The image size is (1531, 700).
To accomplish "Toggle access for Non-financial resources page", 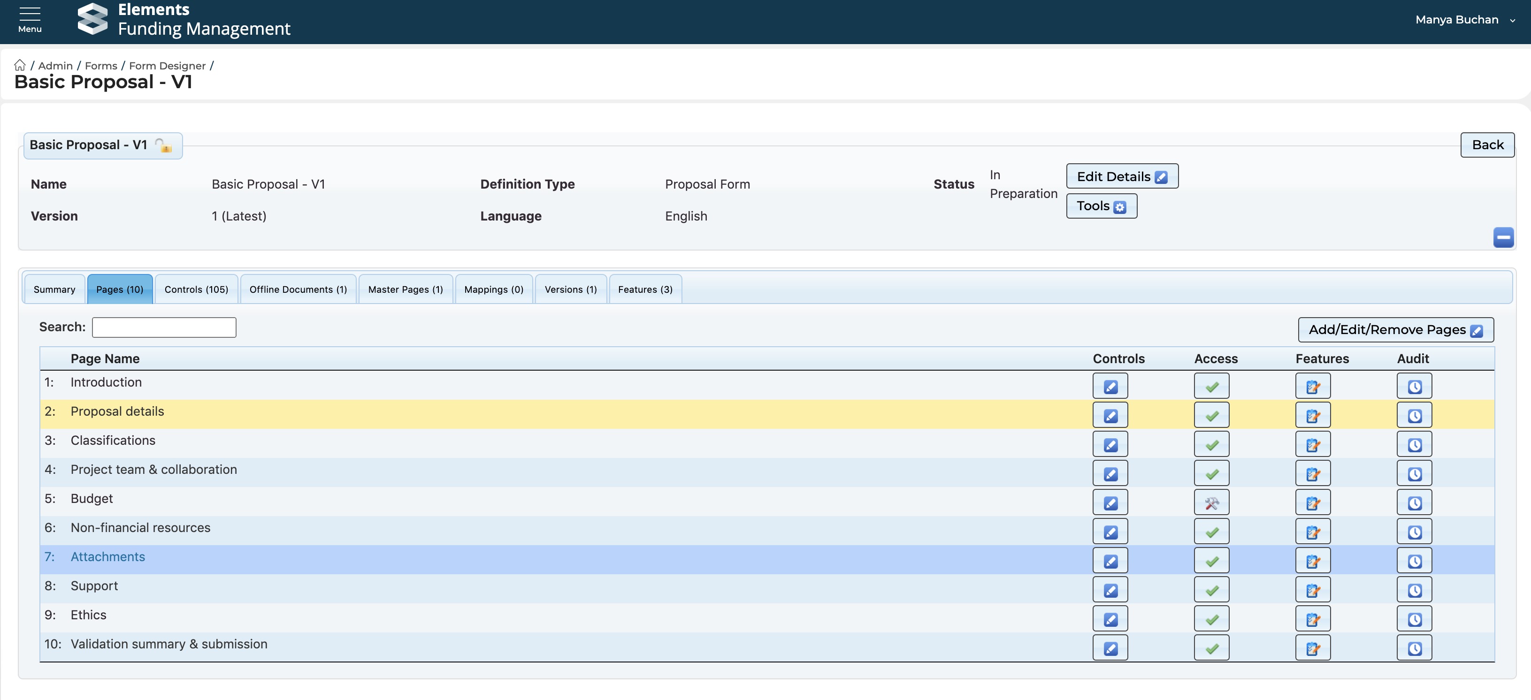I will [1211, 532].
